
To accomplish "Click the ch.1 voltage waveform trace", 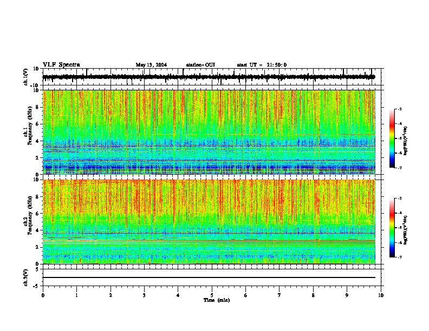I will pos(209,77).
